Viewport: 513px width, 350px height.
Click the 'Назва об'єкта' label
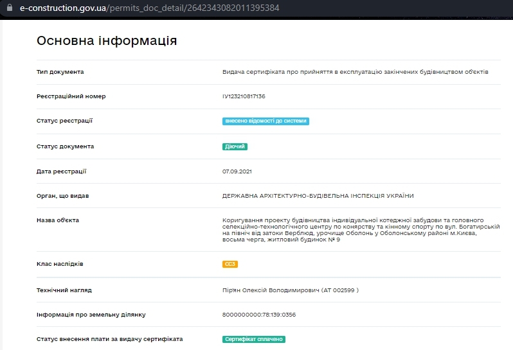tap(58, 220)
